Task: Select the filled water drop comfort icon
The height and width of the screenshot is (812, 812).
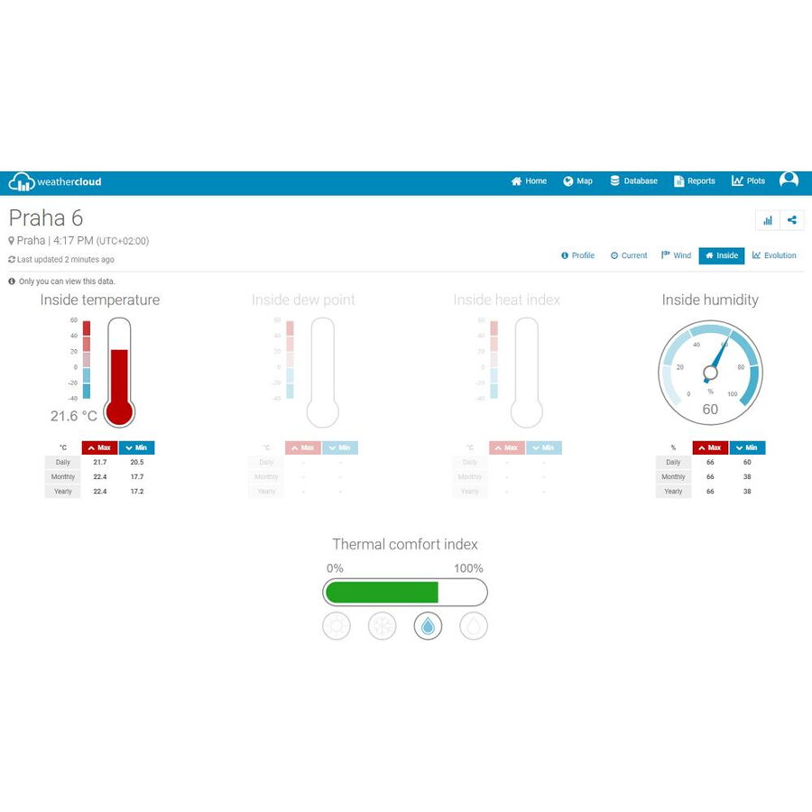Action: (428, 626)
